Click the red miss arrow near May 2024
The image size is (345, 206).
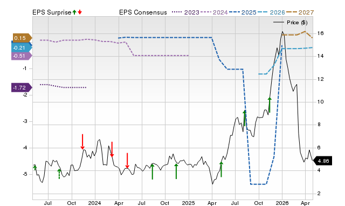[127, 161]
